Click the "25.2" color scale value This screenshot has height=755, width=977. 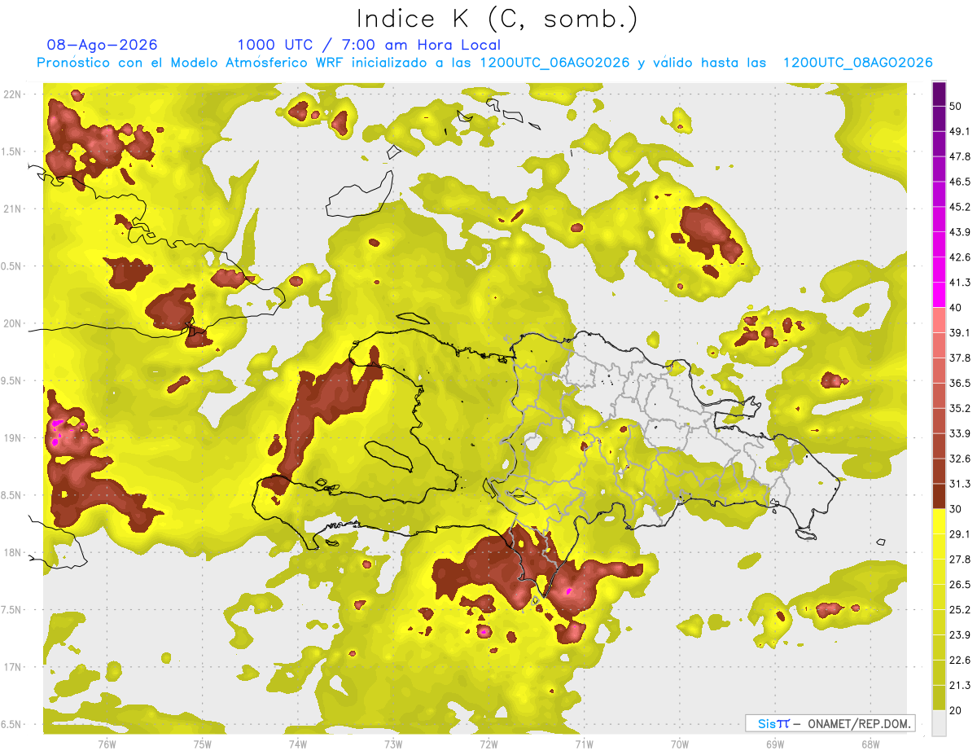pos(959,610)
